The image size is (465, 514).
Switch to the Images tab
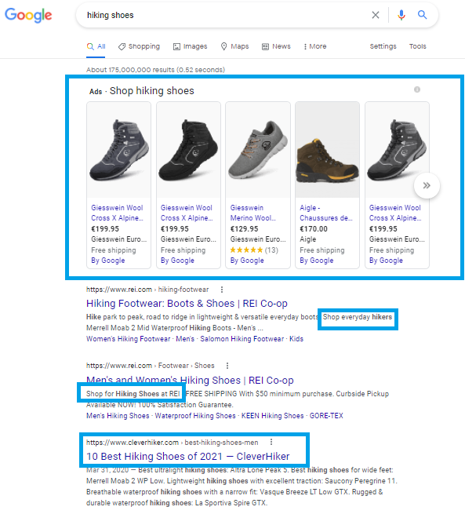(191, 46)
